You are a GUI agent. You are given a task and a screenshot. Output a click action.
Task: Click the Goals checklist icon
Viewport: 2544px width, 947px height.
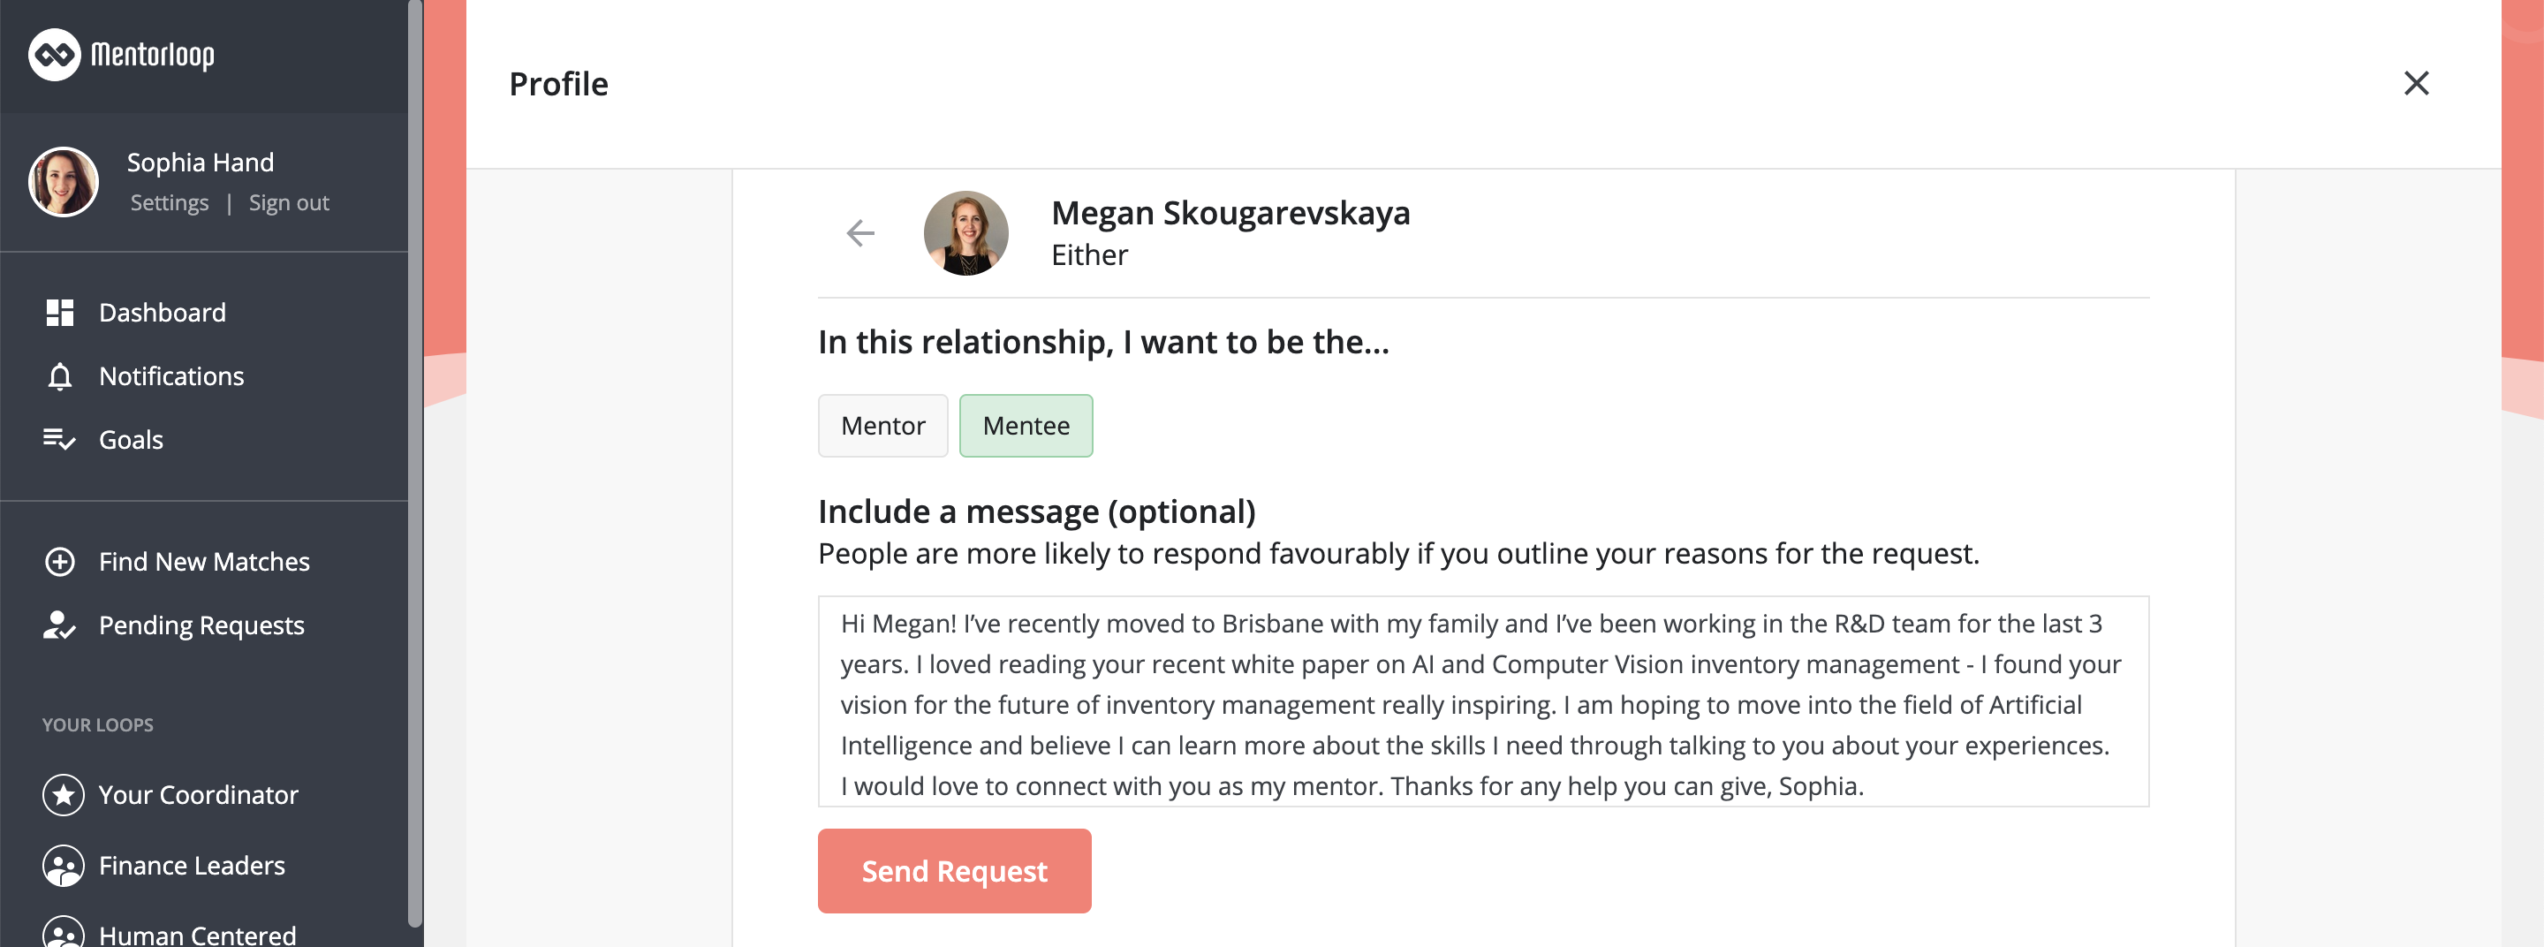tap(59, 439)
